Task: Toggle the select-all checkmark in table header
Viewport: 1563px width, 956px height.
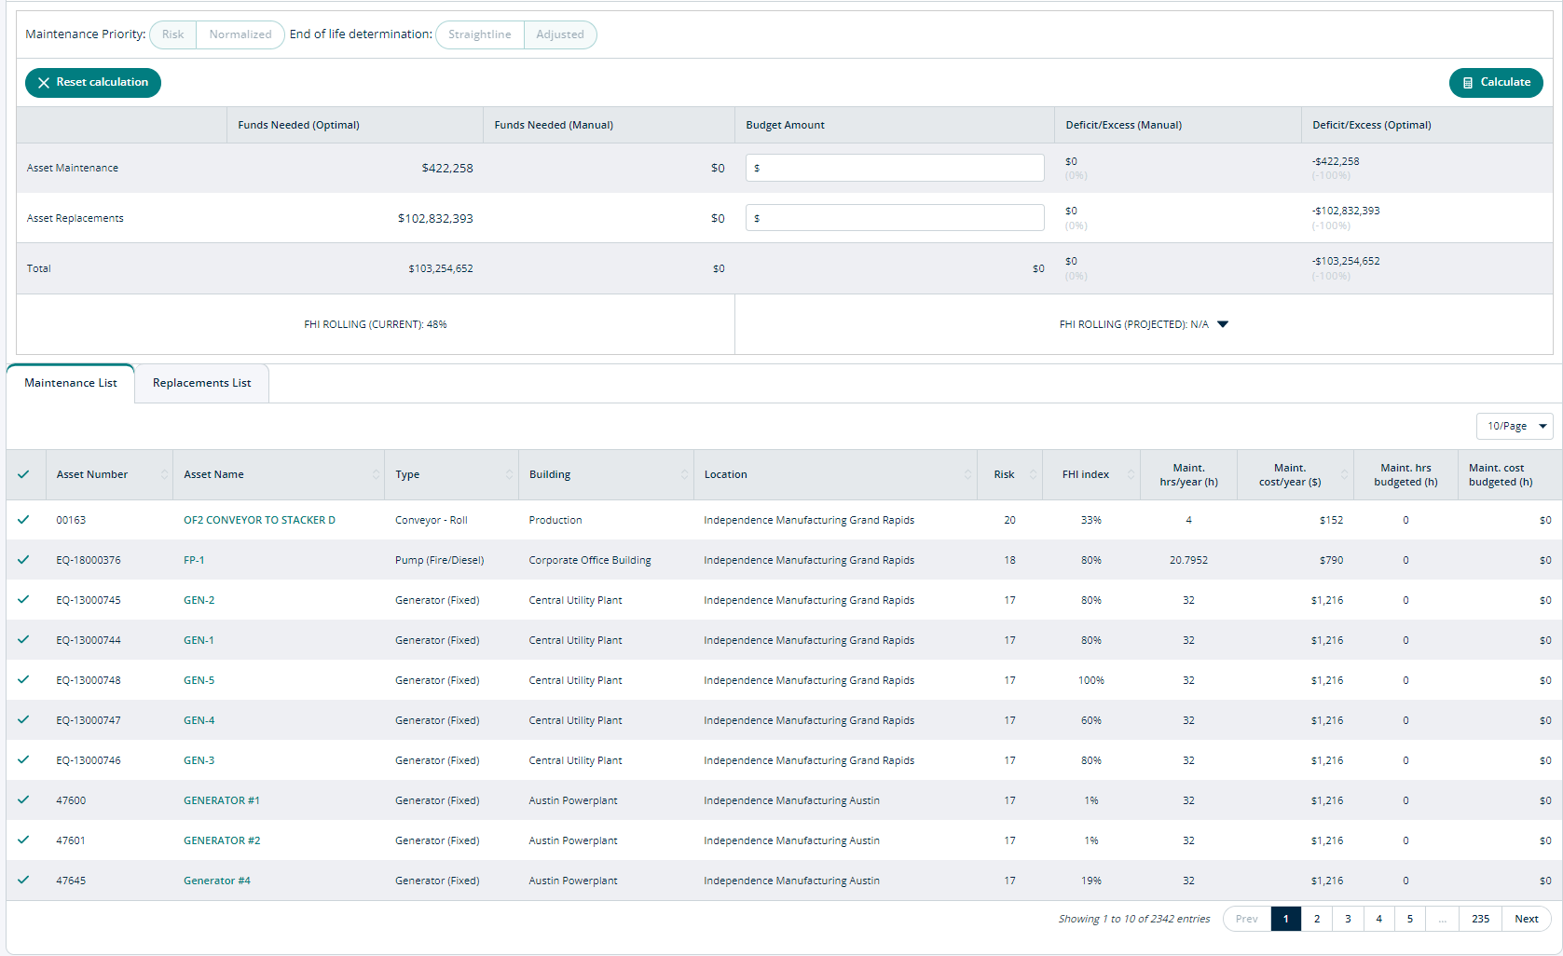Action: coord(23,474)
